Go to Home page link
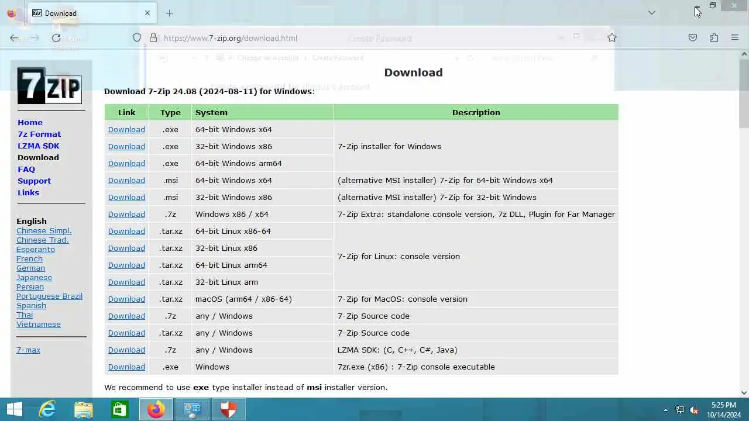This screenshot has height=421, width=749. point(30,122)
